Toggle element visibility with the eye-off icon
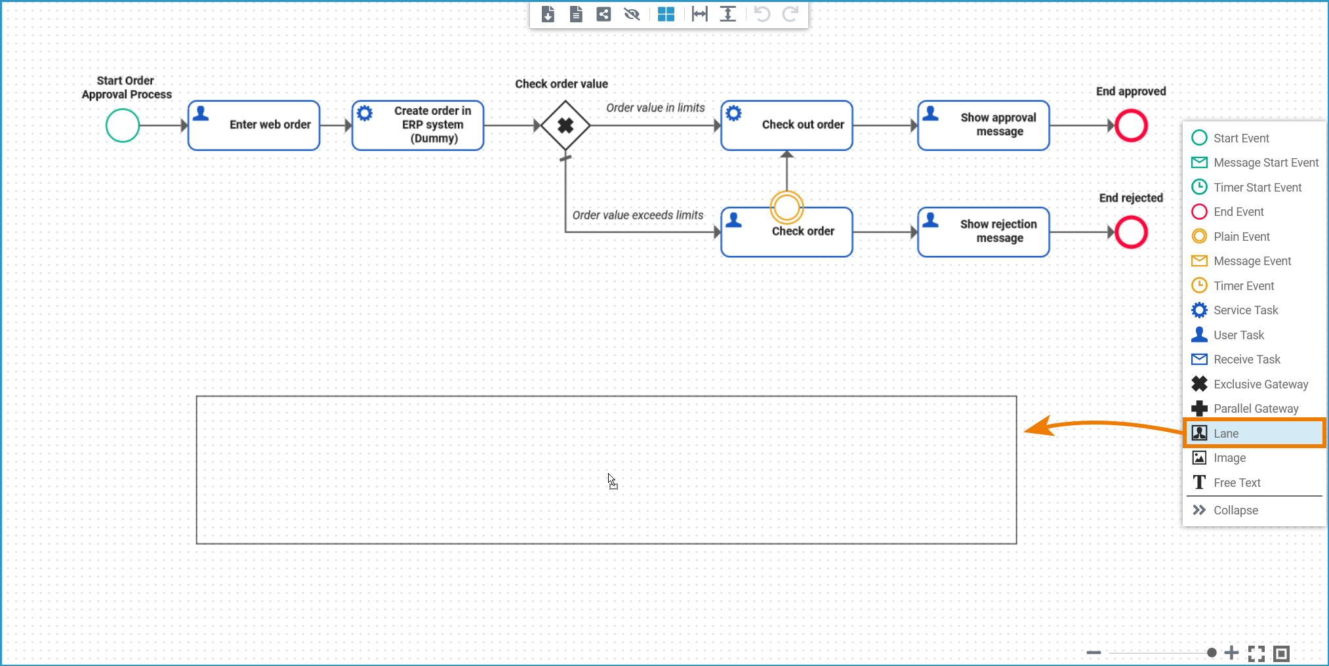Viewport: 1329px width, 666px height. click(632, 14)
